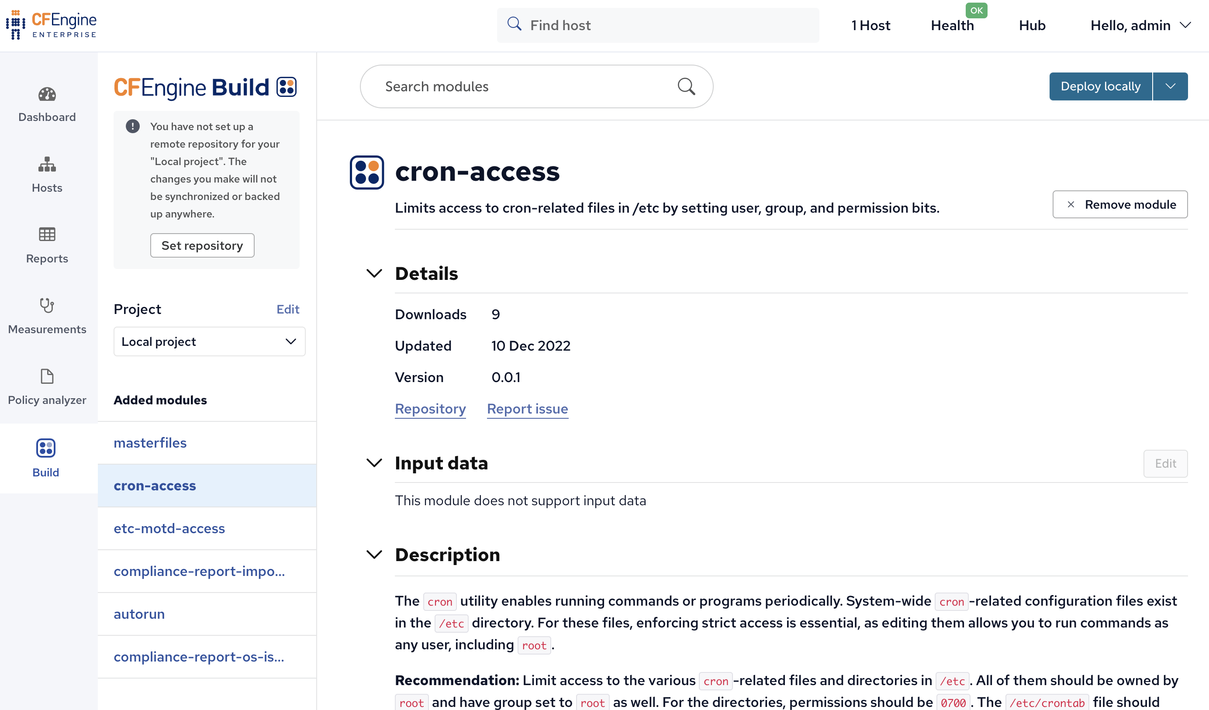This screenshot has width=1209, height=710.
Task: Click the Input data section heading
Action: (x=442, y=463)
